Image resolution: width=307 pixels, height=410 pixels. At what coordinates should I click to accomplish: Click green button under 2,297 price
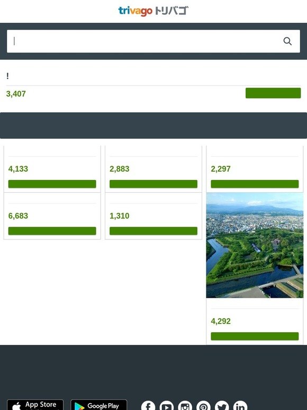pyautogui.click(x=255, y=184)
